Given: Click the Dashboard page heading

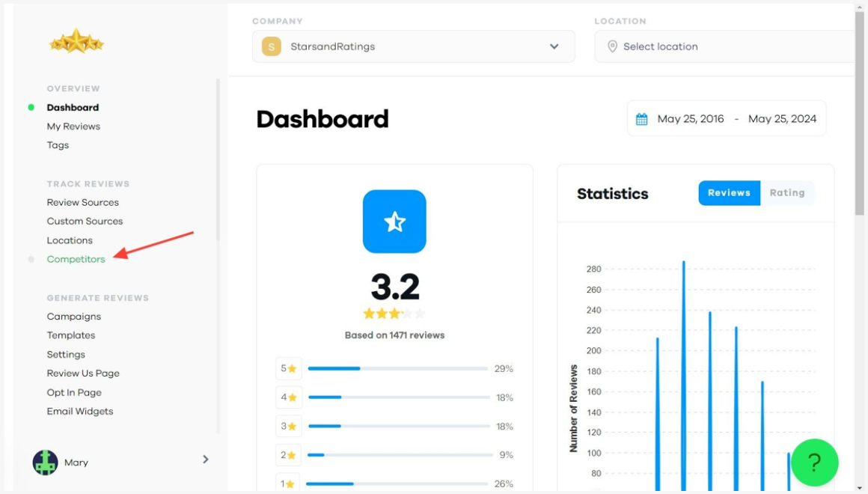Looking at the screenshot, I should 323,119.
